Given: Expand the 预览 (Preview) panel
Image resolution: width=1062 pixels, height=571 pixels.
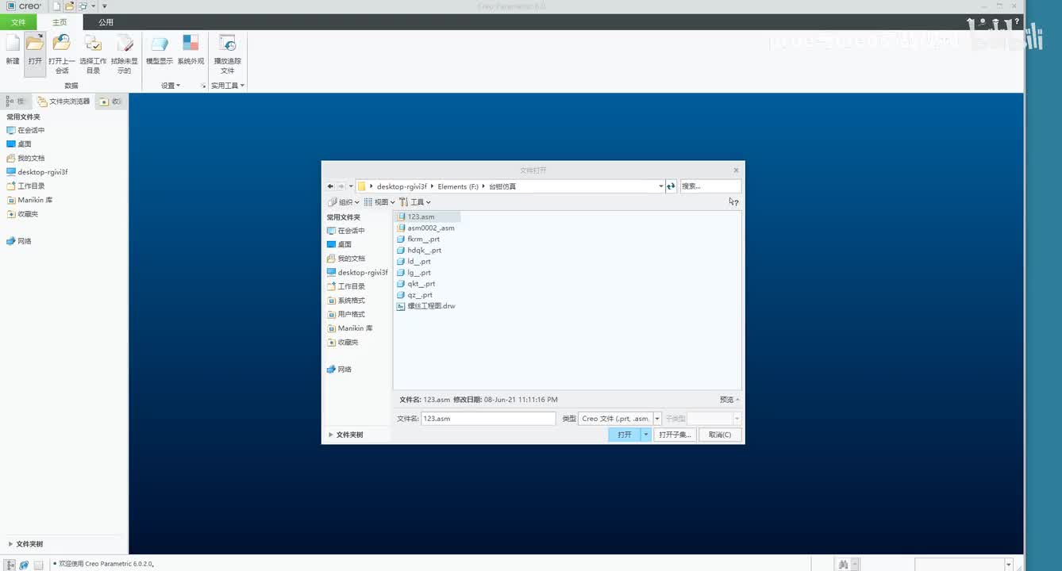Looking at the screenshot, I should [729, 400].
